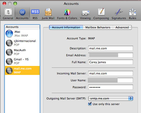Zoom the Accounts window green button
Image resolution: width=141 pixels, height=113 pixels.
click(x=15, y=4)
